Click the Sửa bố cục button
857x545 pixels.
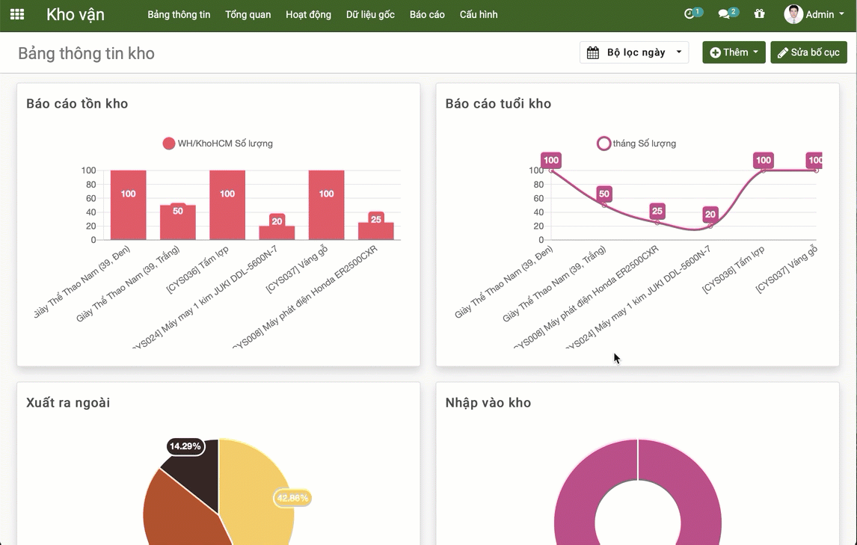point(809,52)
